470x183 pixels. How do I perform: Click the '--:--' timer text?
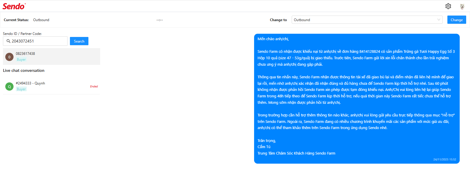click(x=160, y=20)
